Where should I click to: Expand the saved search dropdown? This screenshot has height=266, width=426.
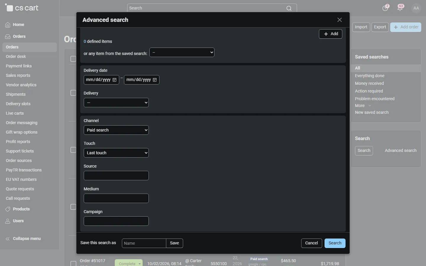182,53
